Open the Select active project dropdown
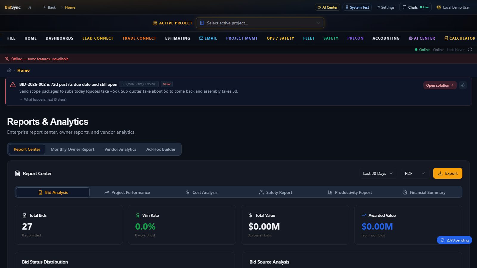 pos(260,23)
